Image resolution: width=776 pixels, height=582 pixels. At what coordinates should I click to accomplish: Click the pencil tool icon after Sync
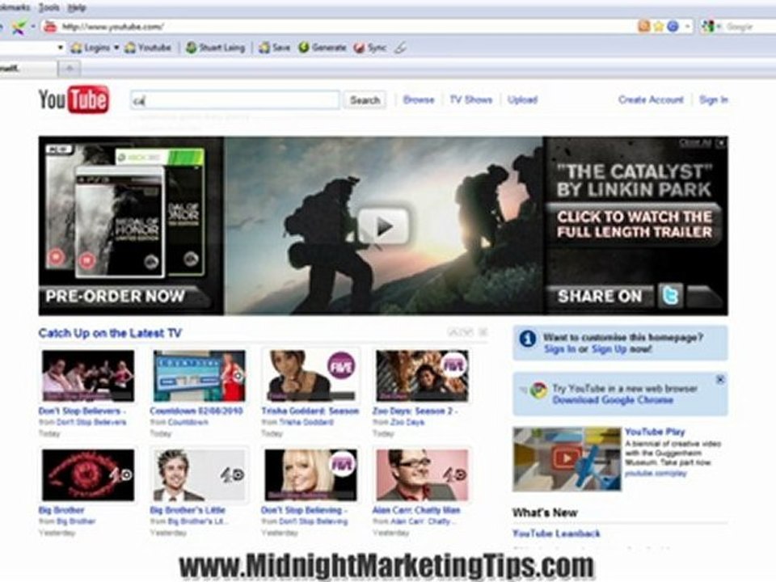coord(400,48)
